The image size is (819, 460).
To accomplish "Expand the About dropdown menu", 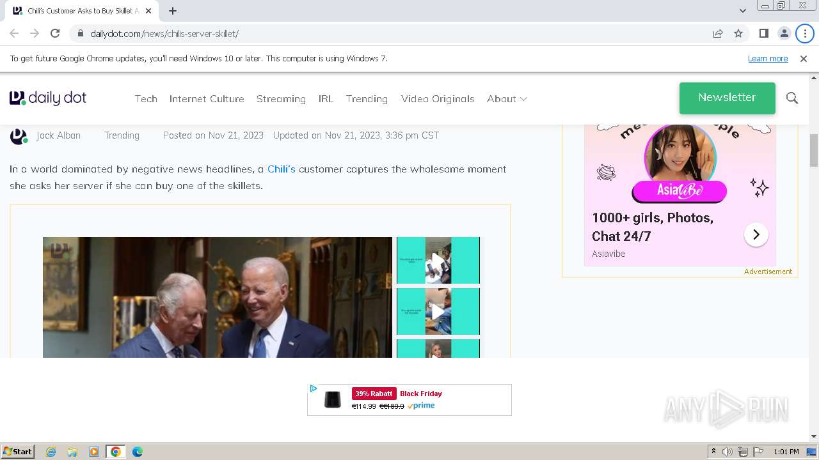I will coord(507,98).
